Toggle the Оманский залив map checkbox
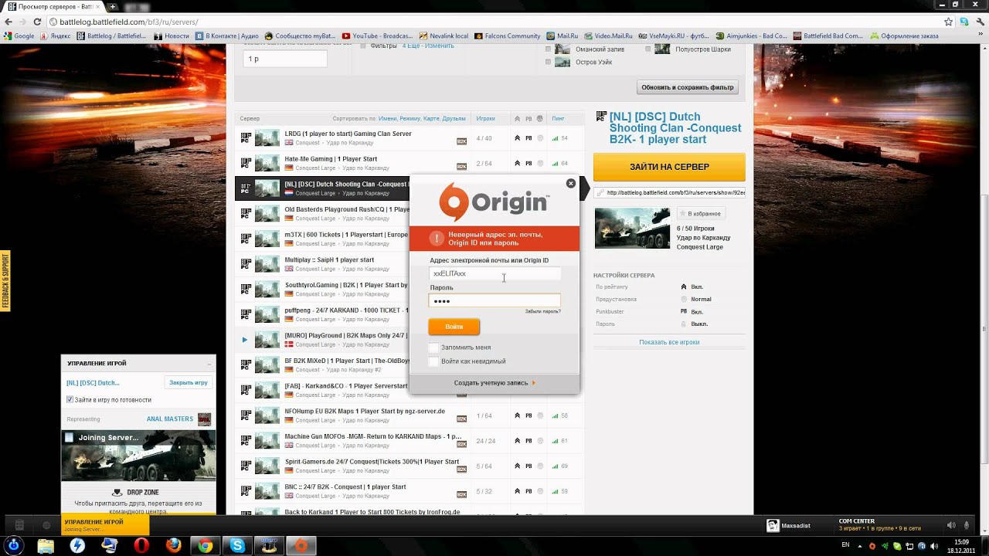 tap(549, 49)
